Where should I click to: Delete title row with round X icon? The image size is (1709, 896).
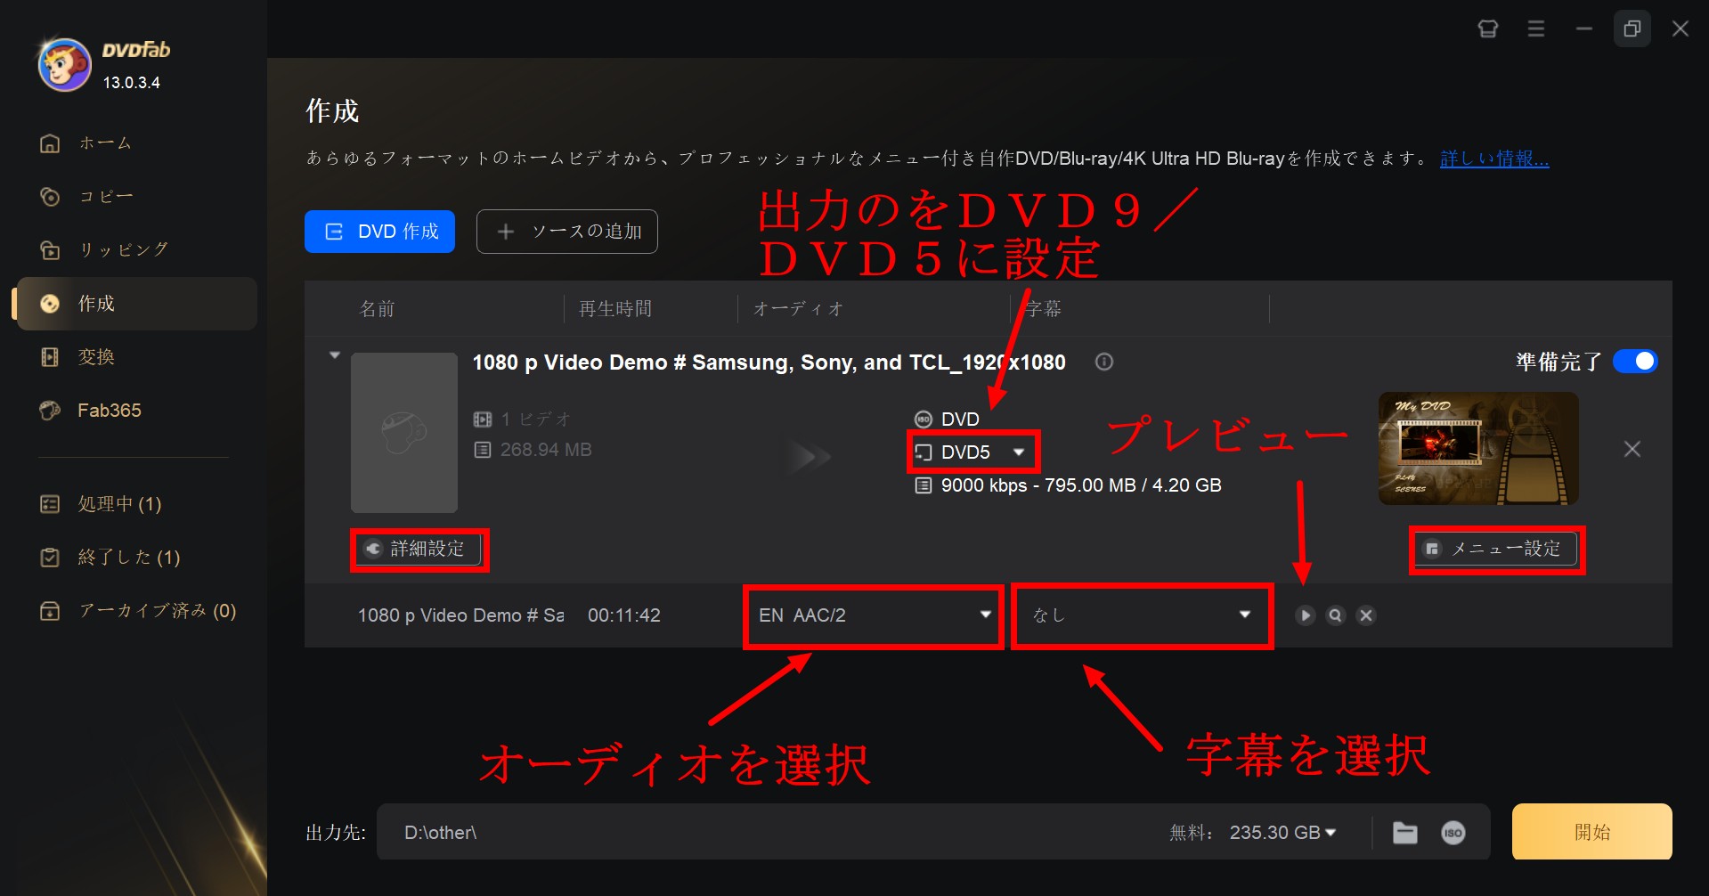(1366, 615)
